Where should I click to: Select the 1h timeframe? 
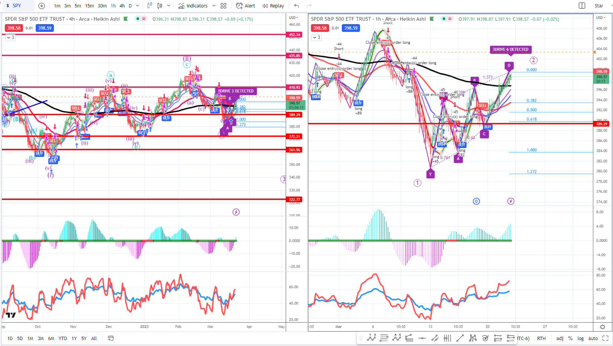[x=113, y=6]
